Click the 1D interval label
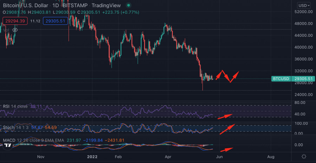 click(x=55, y=6)
